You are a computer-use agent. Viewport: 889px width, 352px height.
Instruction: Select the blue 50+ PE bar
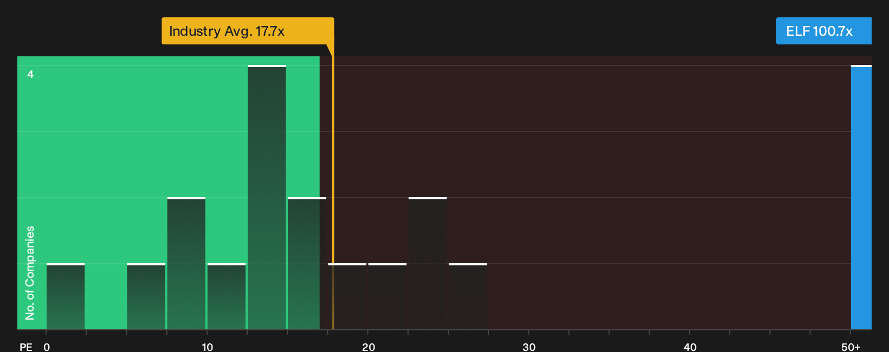click(861, 197)
